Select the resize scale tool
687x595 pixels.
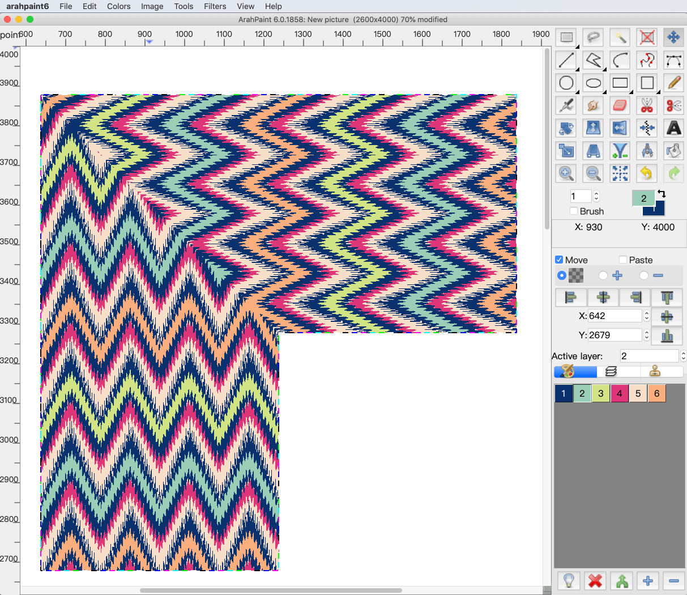[x=566, y=151]
